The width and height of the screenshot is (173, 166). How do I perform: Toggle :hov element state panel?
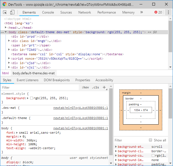[x=85, y=87]
